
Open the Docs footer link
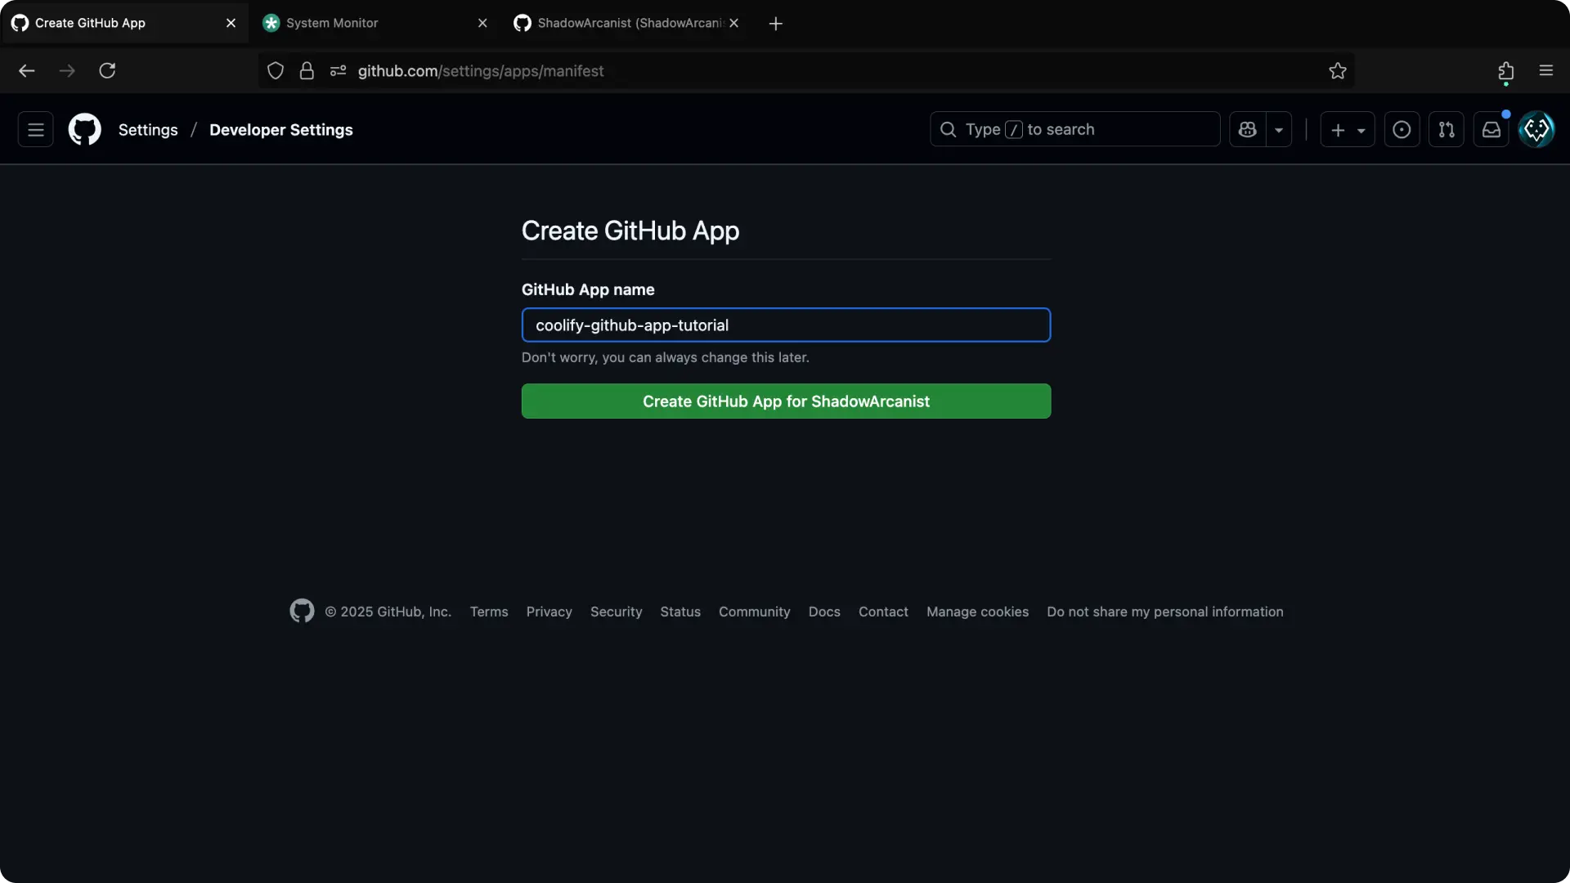[823, 612]
